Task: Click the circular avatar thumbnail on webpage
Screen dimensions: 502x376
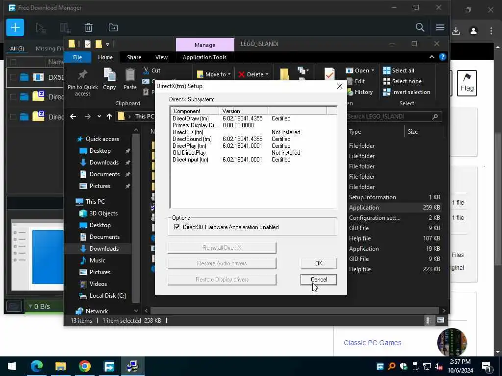Action: pyautogui.click(x=452, y=342)
